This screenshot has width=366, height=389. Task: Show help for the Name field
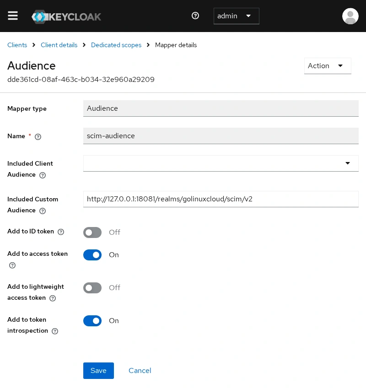pyautogui.click(x=38, y=137)
